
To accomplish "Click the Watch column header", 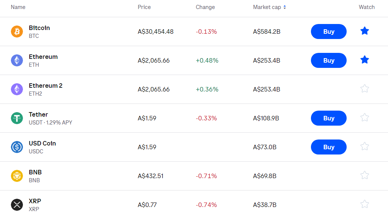I will point(367,7).
